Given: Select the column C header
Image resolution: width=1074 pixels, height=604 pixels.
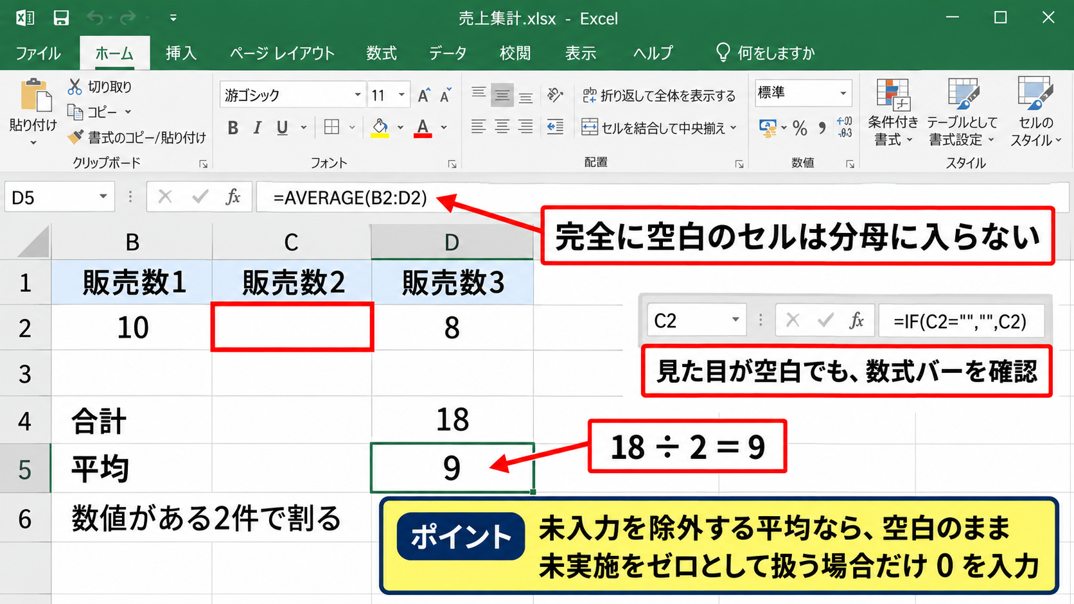Looking at the screenshot, I should pyautogui.click(x=292, y=242).
